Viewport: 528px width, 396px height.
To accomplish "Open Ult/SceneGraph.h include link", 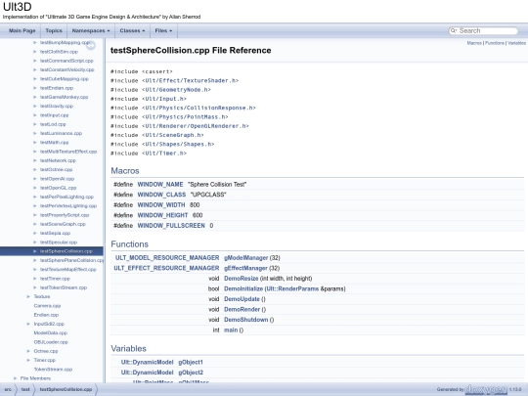I will [173, 135].
